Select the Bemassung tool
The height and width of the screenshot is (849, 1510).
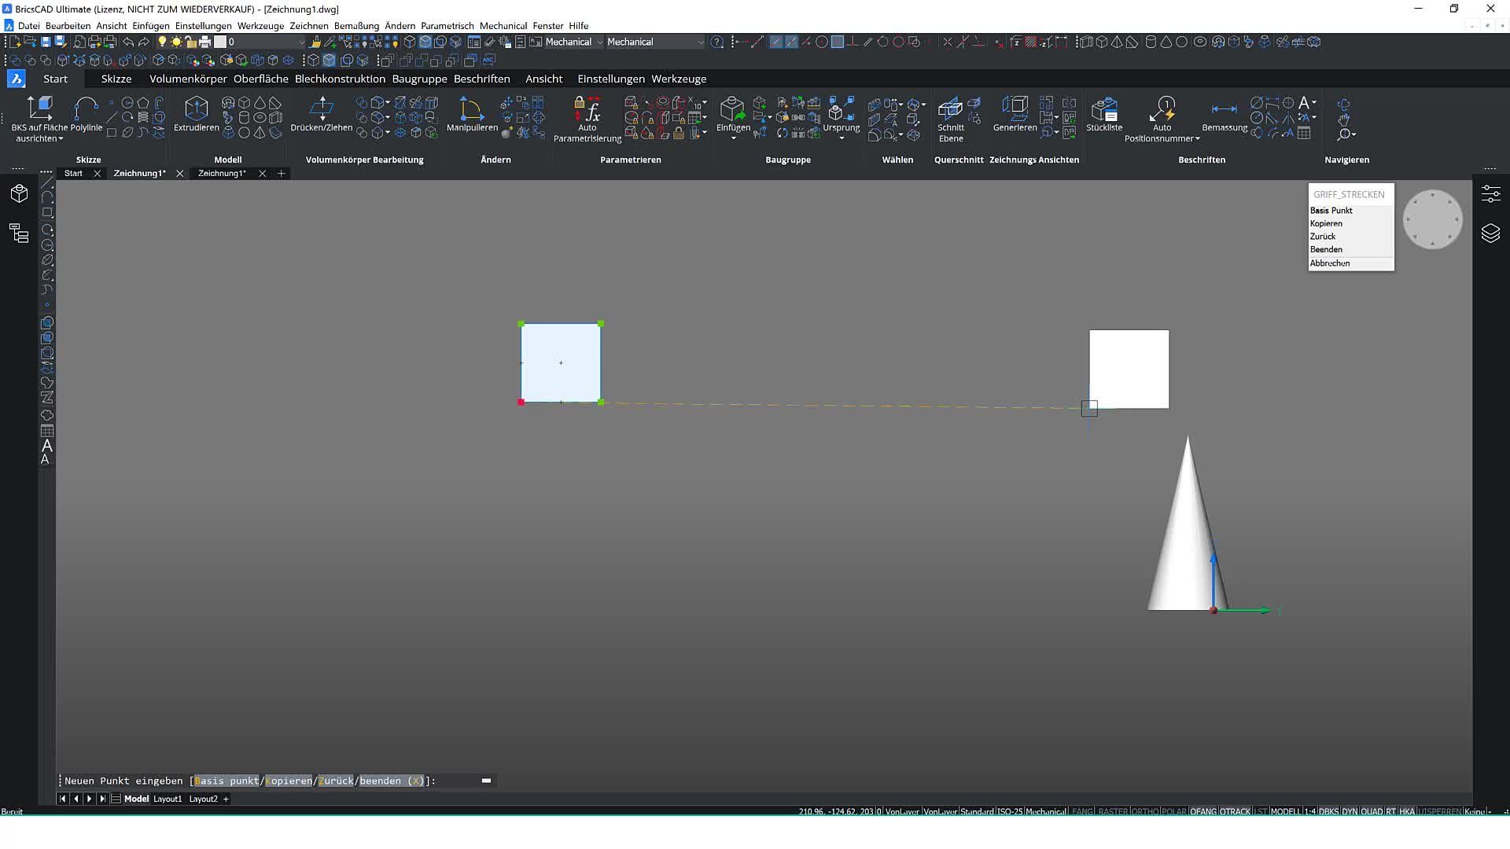[1225, 114]
